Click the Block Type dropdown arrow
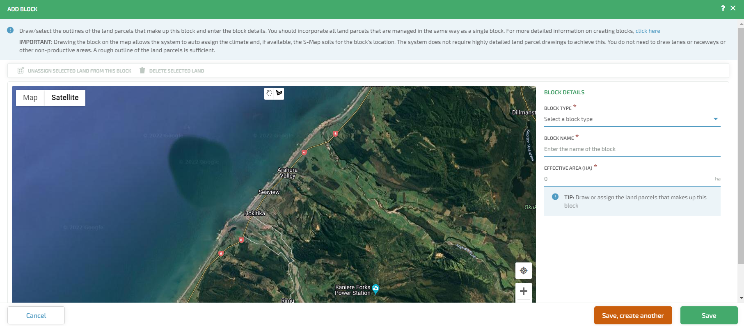 pos(716,119)
